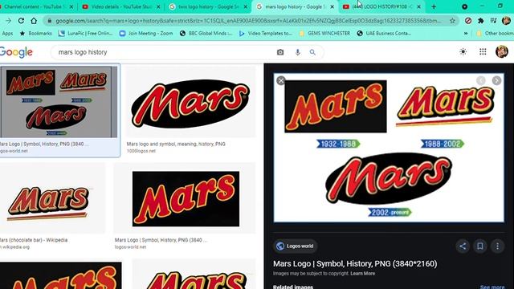Show previous image in preview
This screenshot has width=514, height=289.
click(x=481, y=80)
